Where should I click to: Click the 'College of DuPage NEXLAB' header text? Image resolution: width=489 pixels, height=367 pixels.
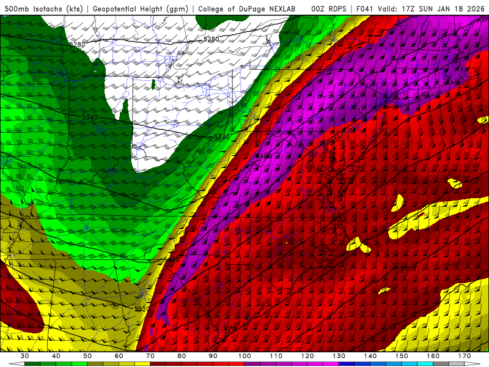coord(246,9)
